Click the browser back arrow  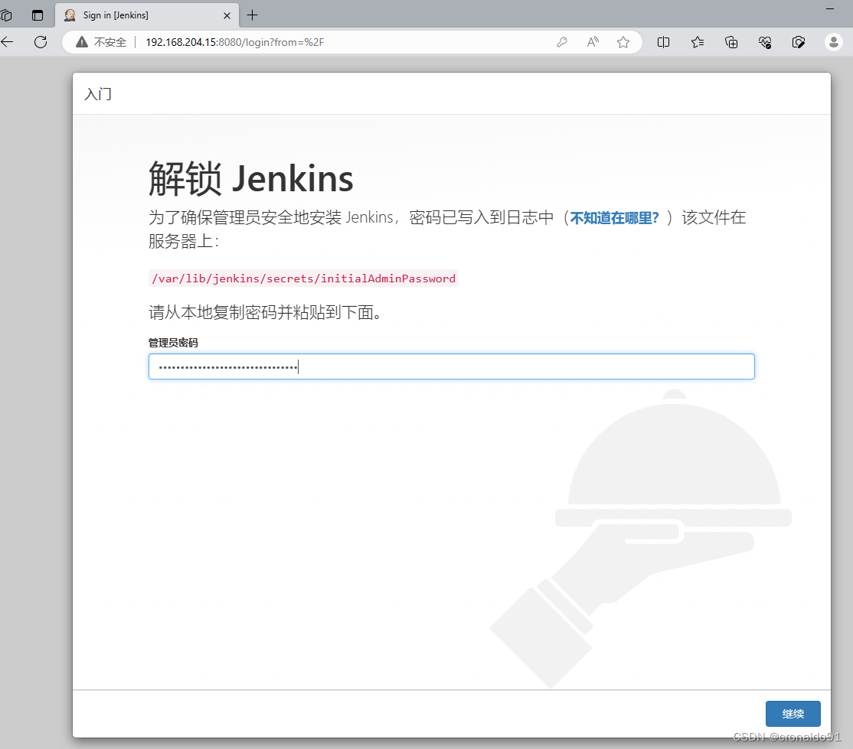(x=7, y=42)
